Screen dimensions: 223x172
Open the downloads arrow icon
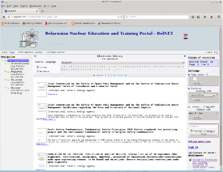click(x=205, y=17)
